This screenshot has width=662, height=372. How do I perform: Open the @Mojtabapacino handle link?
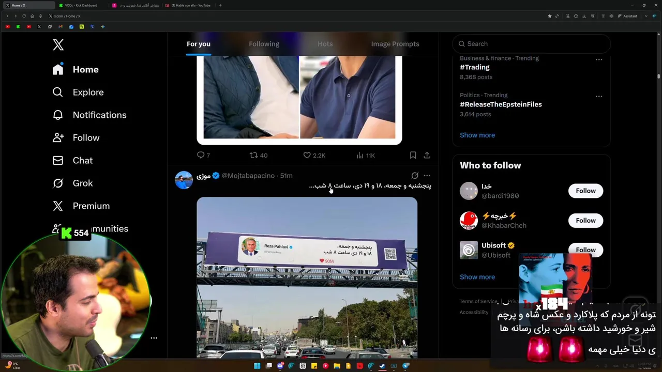(248, 176)
